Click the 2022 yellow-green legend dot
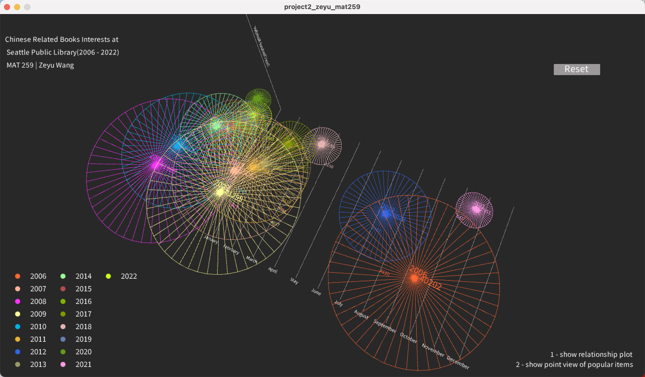This screenshot has width=645, height=377. click(108, 276)
